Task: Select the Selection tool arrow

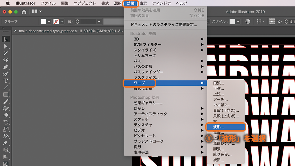Action: 6,39
